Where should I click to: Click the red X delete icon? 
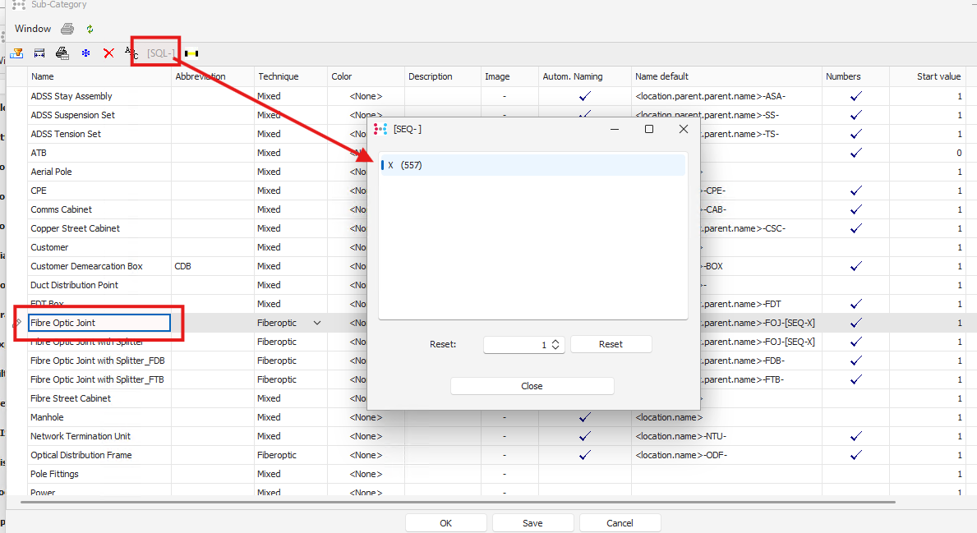(109, 53)
